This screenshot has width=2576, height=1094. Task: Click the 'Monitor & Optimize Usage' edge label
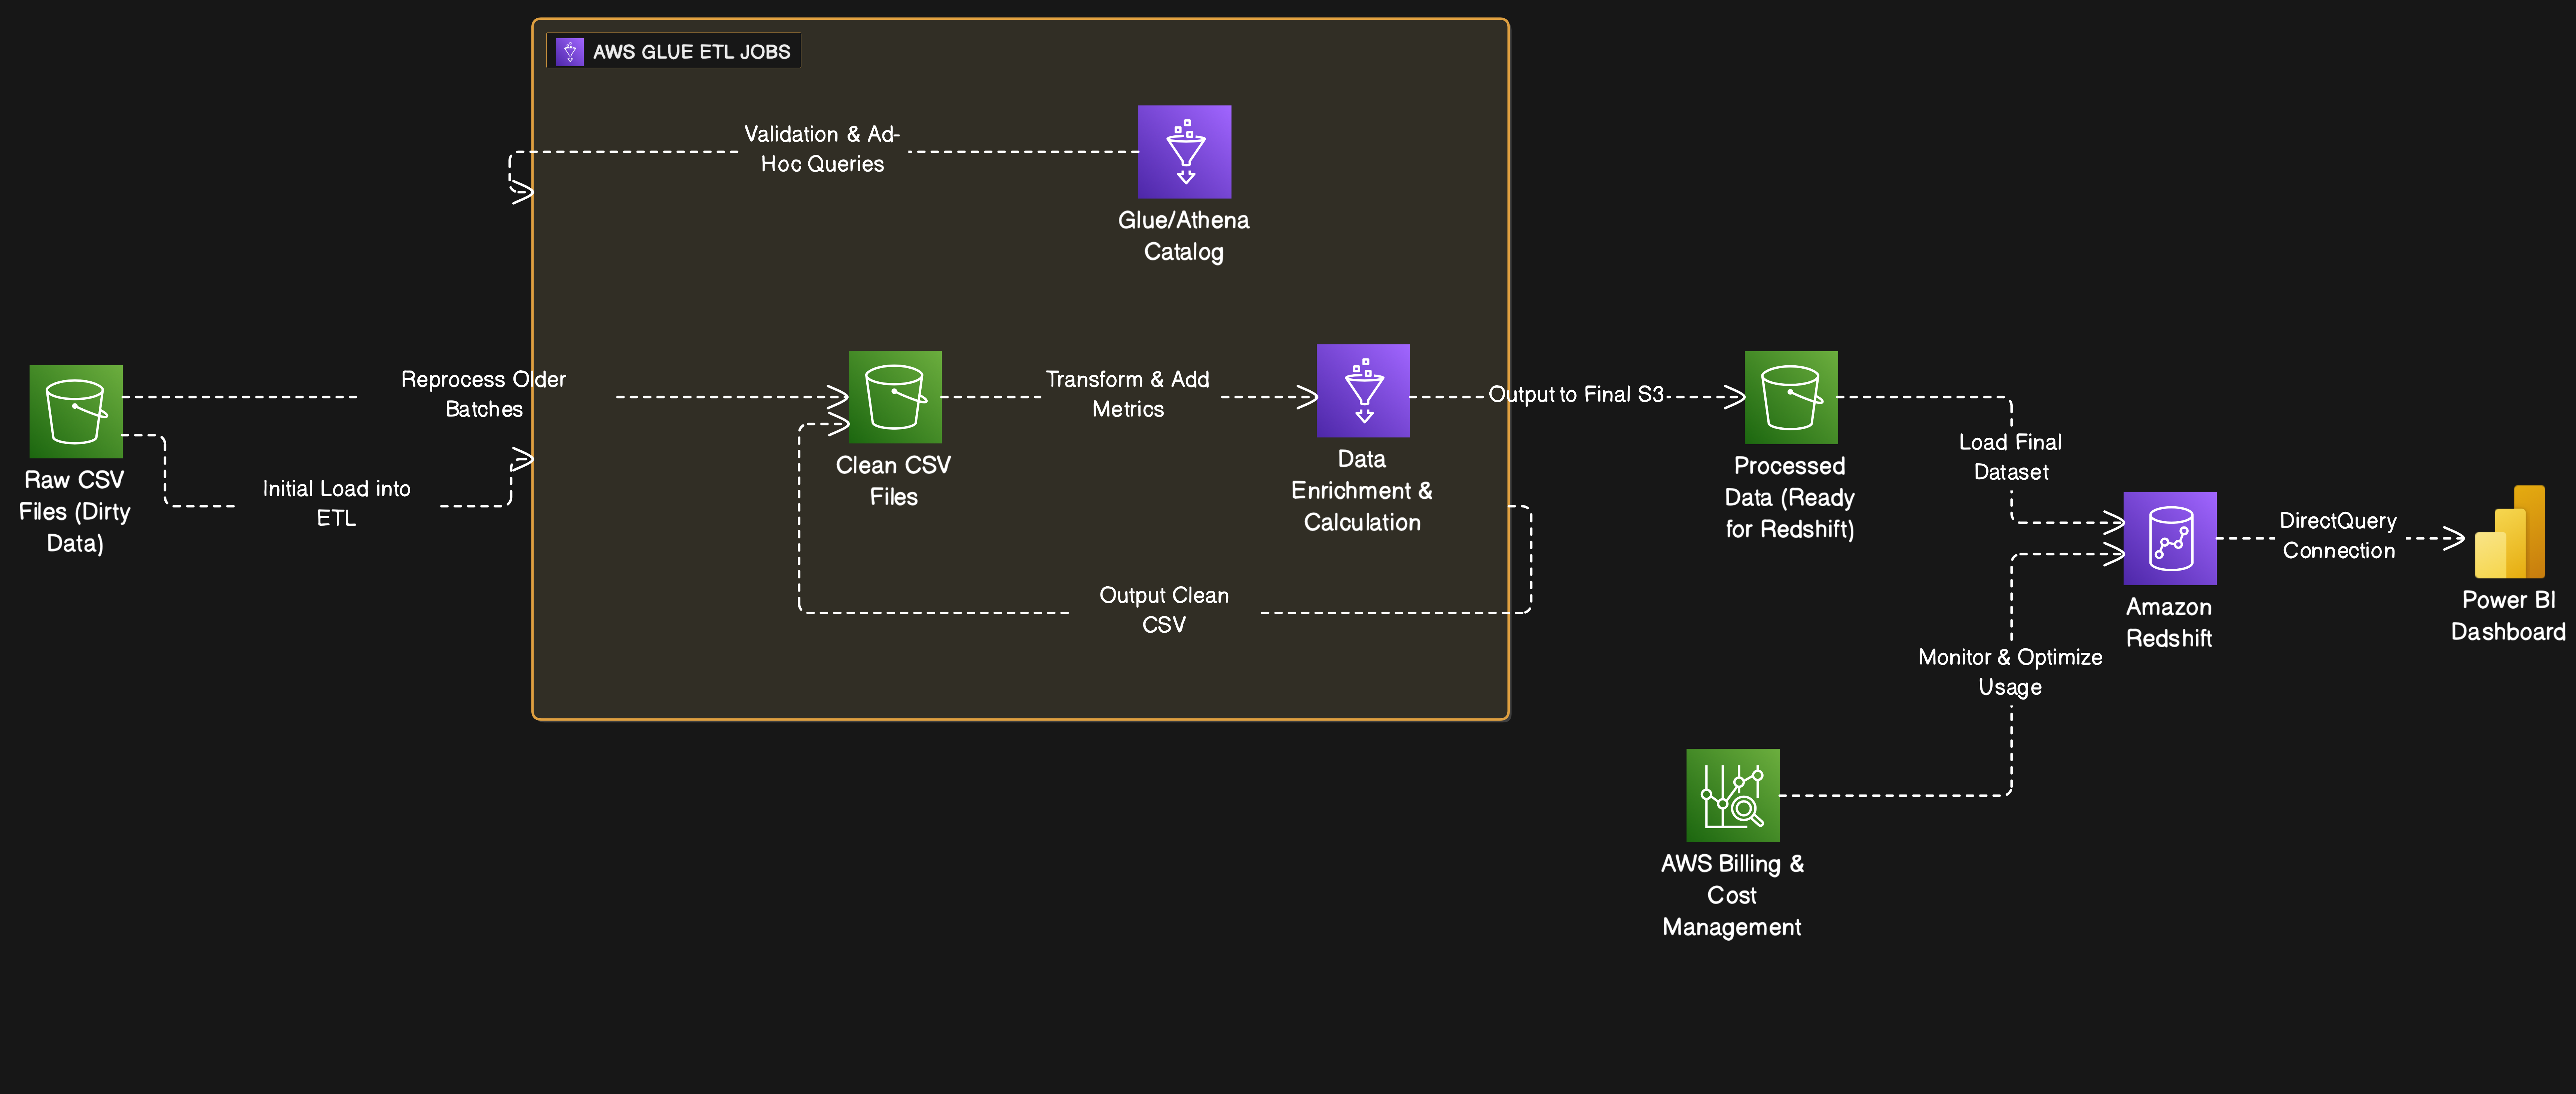(2011, 672)
